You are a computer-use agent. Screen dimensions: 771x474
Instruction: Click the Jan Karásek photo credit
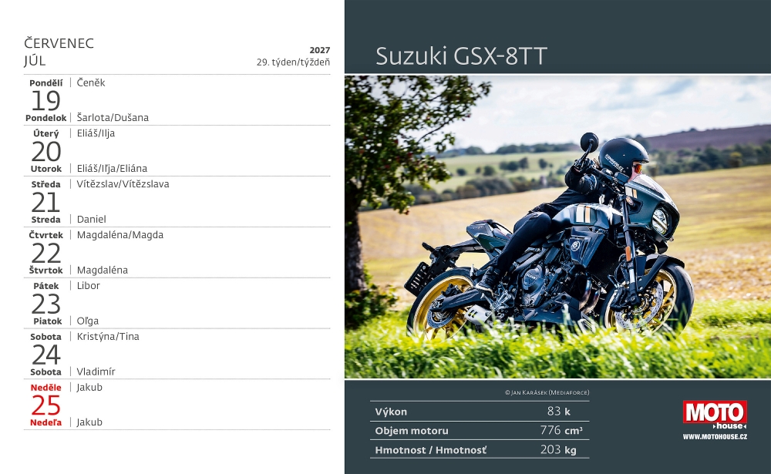pos(547,392)
